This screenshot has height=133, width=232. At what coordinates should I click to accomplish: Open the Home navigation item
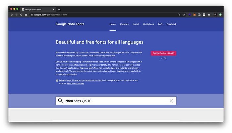pyautogui.click(x=113, y=24)
